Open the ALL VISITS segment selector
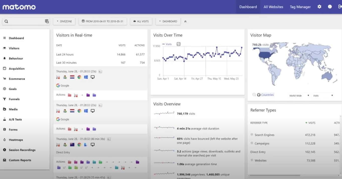 (141, 21)
